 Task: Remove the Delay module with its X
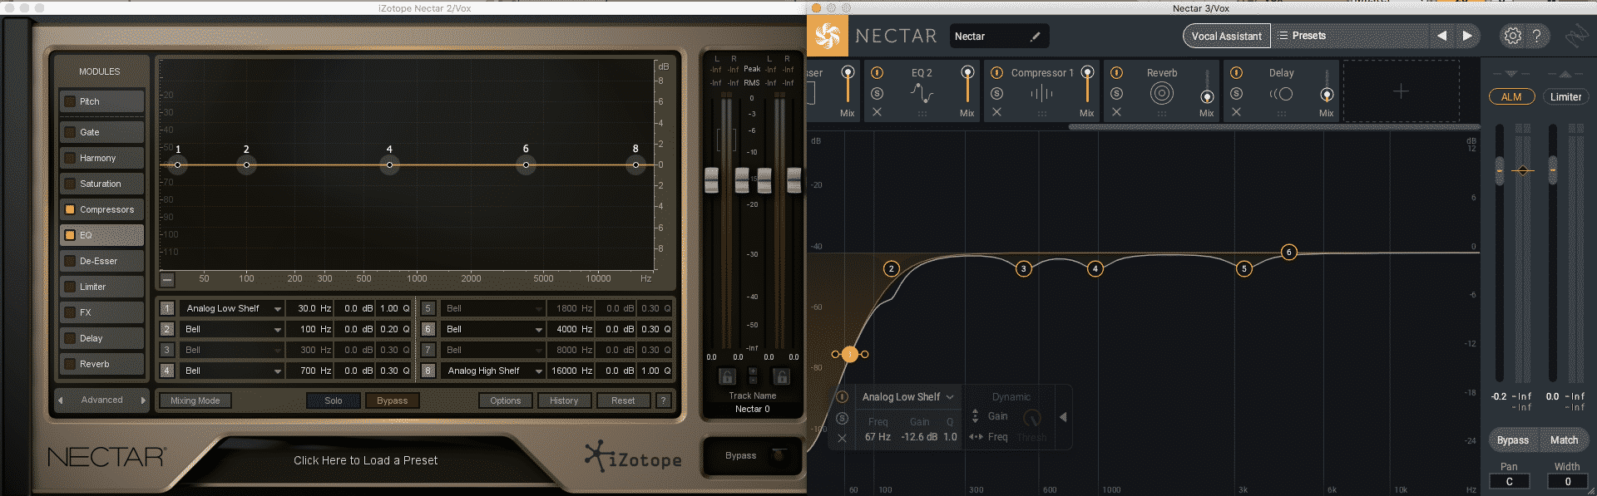[1236, 111]
